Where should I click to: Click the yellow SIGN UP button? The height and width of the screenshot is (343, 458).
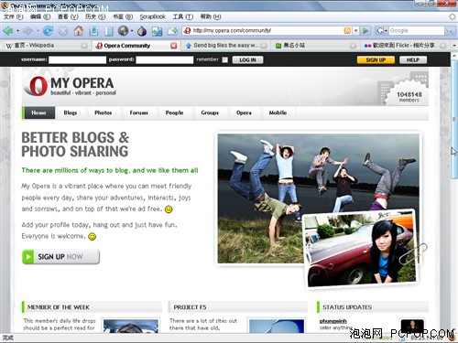click(376, 59)
